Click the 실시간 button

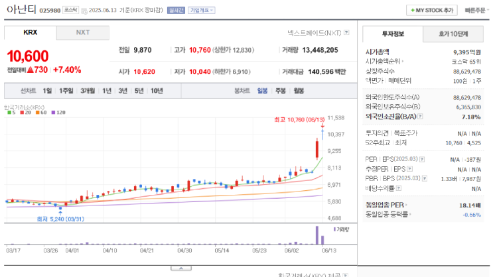176,10
